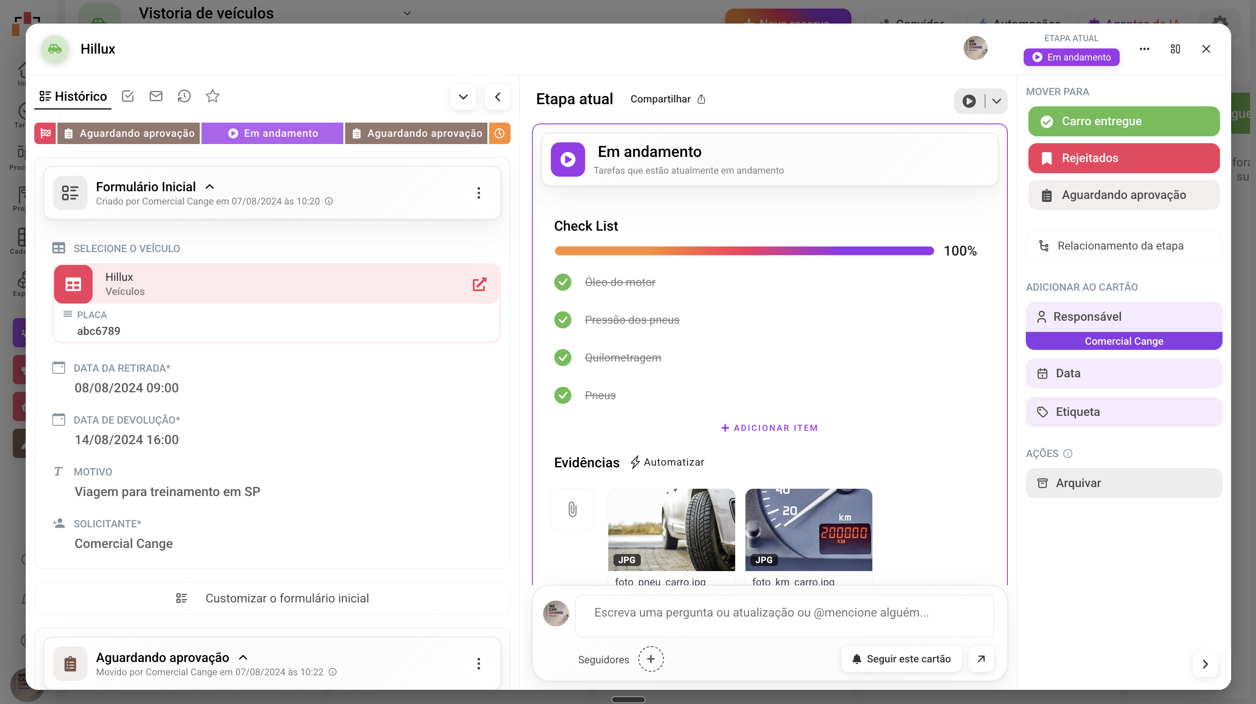The image size is (1256, 704).
Task: Open the history panel dropdown chevron
Action: (463, 96)
